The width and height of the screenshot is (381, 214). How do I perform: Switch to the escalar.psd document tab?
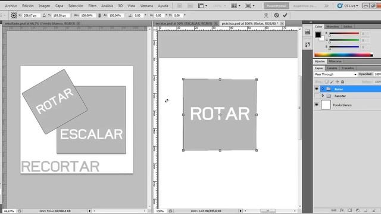pyautogui.click(x=186, y=24)
